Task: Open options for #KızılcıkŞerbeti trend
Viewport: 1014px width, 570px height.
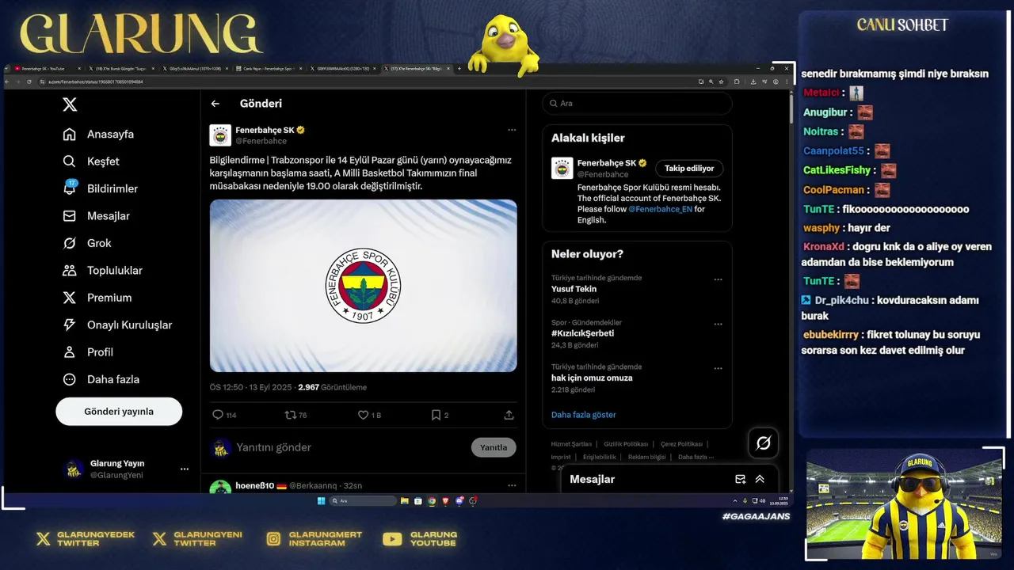Action: 718,324
